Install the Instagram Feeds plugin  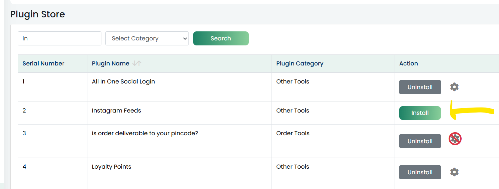(x=420, y=113)
